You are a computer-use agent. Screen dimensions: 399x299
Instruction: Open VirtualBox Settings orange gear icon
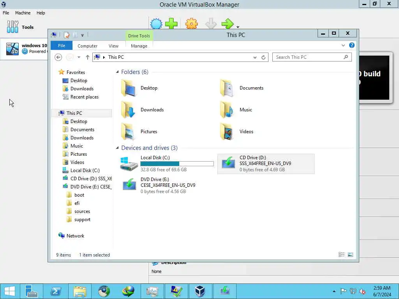pos(191,24)
